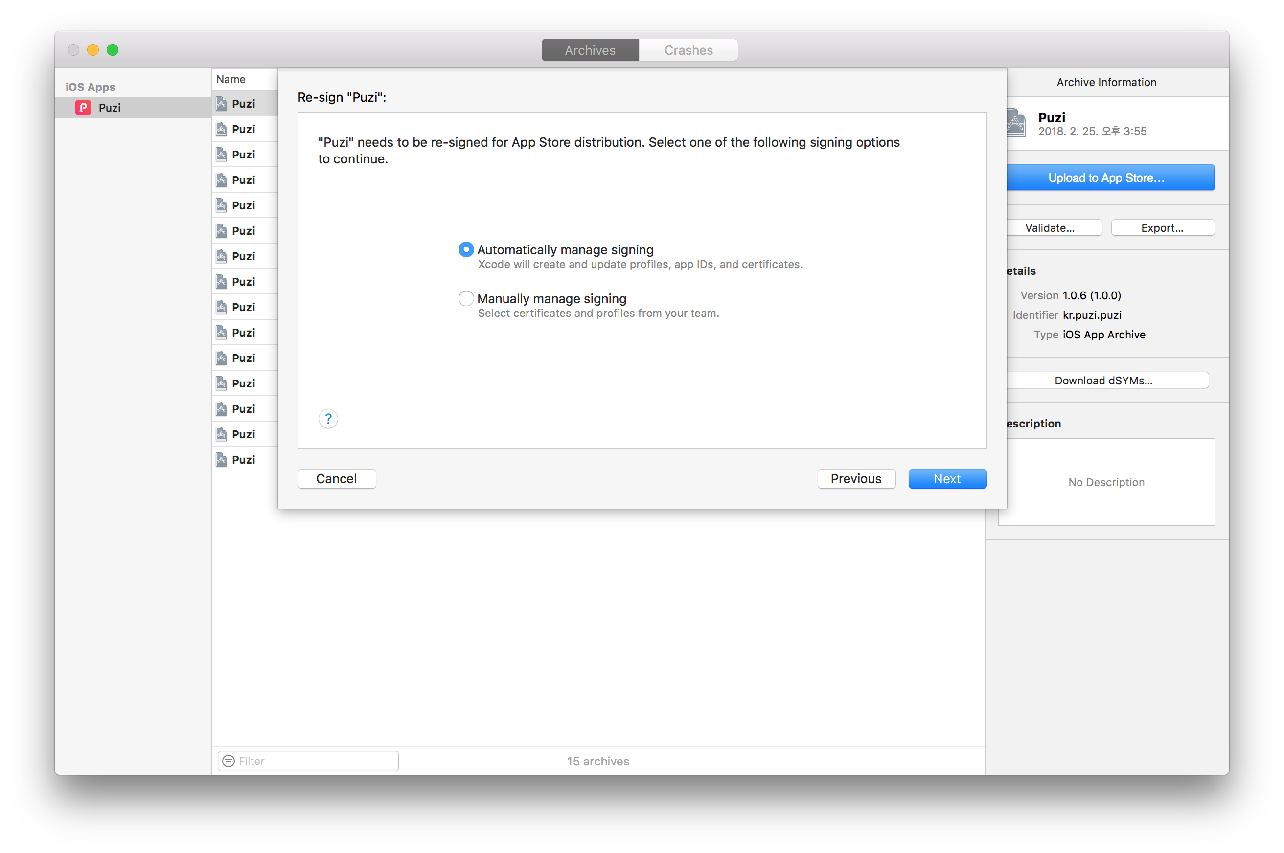Click Upload to App Store

[1110, 178]
